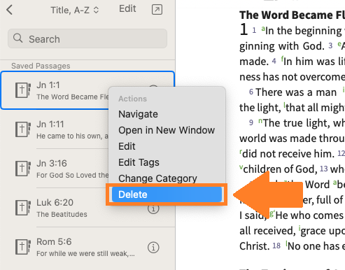Click the Edit button in the header
The height and width of the screenshot is (270, 345).
coord(127,9)
